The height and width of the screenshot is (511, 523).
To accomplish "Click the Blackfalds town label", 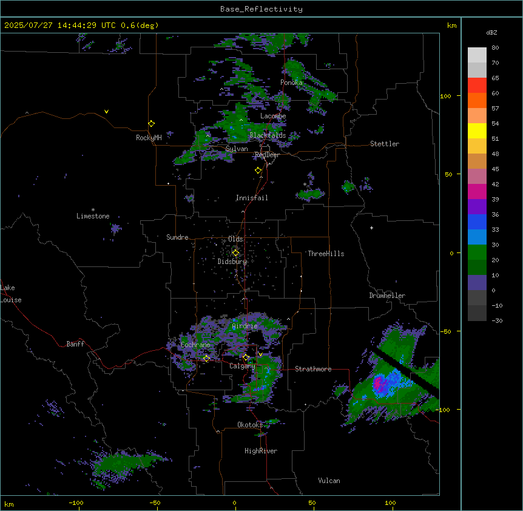I will click(268, 135).
